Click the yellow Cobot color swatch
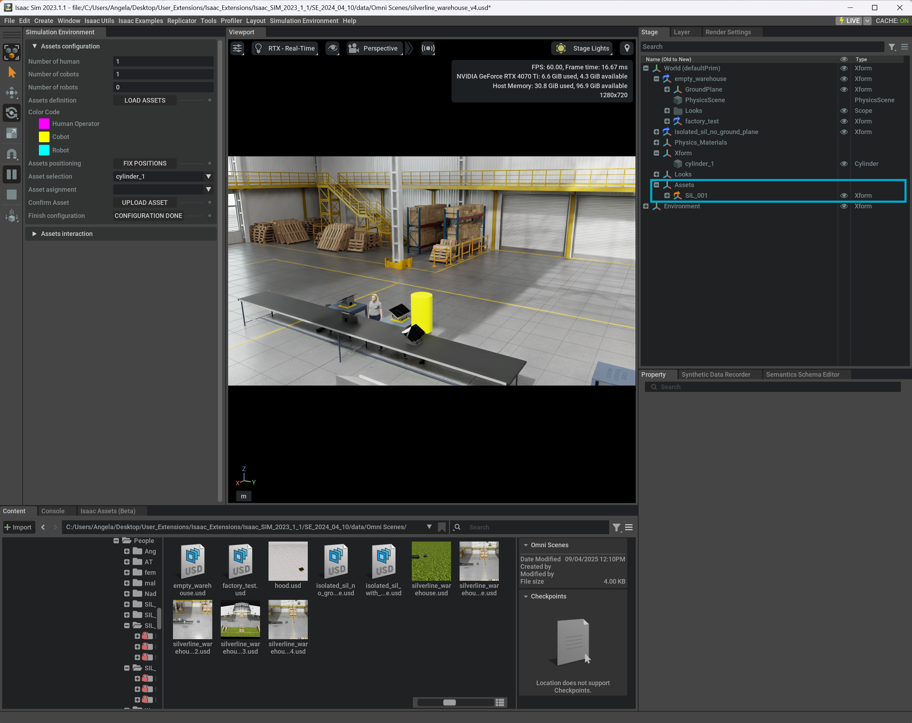Viewport: 912px width, 723px height. tap(45, 137)
